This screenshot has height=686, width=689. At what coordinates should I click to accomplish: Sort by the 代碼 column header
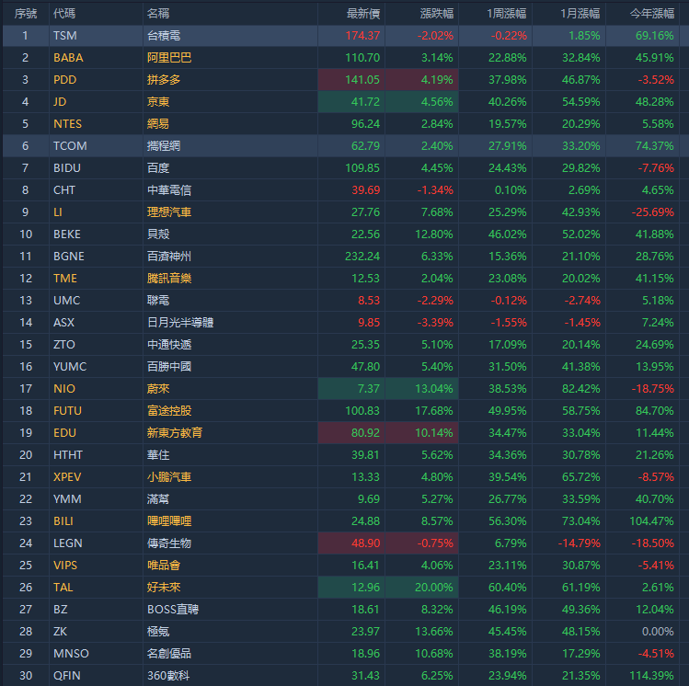pyautogui.click(x=64, y=14)
